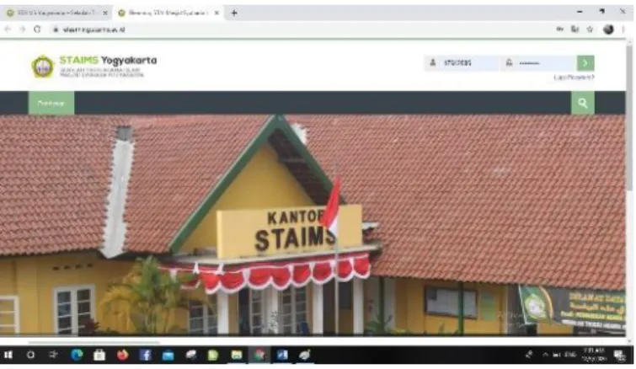636x369 pixels.
Task: Click the browser forward arrow
Action: click(22, 29)
